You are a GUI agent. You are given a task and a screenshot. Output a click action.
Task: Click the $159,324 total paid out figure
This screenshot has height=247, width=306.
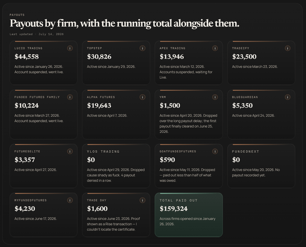pos(174,209)
